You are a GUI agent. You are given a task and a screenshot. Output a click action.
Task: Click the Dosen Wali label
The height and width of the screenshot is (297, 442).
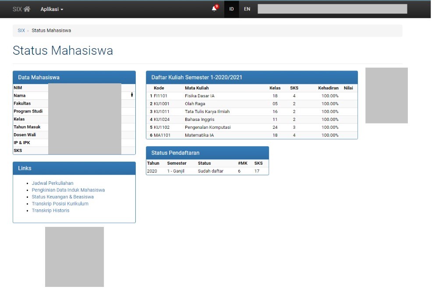tap(25, 134)
